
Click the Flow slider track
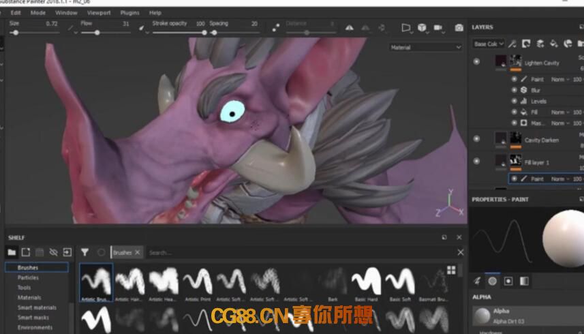click(x=106, y=33)
